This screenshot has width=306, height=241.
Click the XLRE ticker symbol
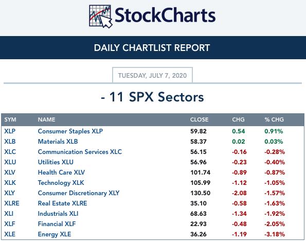point(12,203)
